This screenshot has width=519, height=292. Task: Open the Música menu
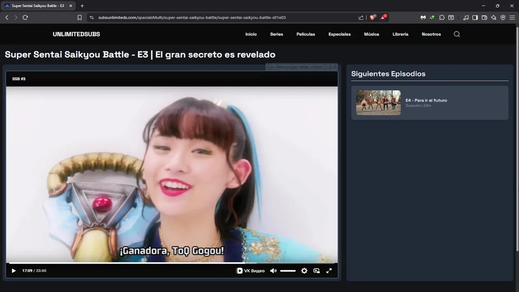click(x=371, y=34)
